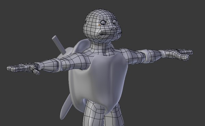Select the eyeball sphere next to the orange vertex
The image size is (205, 126).
tap(103, 22)
